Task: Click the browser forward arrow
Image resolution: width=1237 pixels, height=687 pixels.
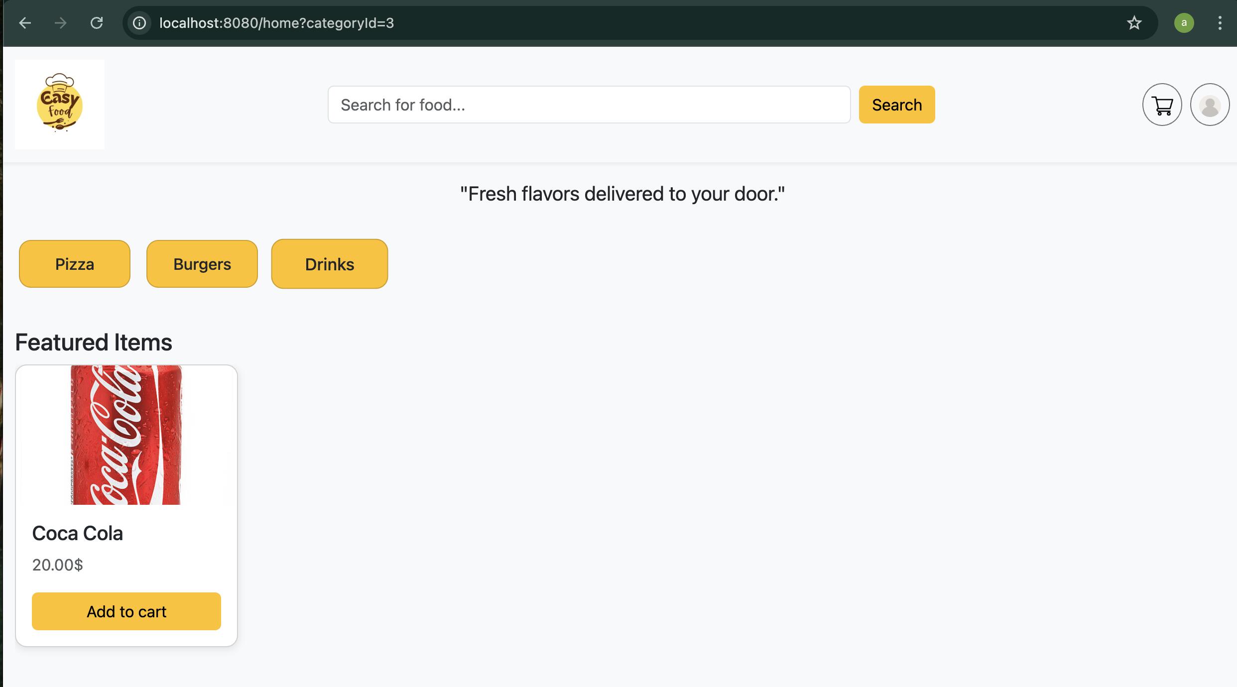Action: click(x=61, y=23)
